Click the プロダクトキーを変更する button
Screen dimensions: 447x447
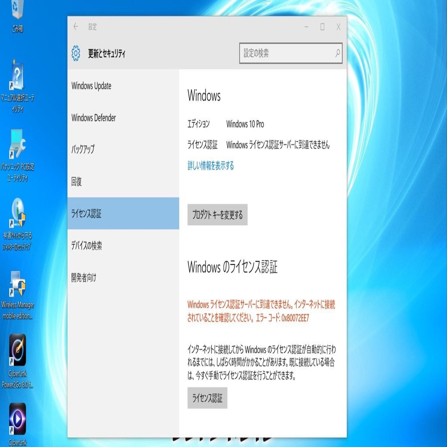click(x=217, y=214)
